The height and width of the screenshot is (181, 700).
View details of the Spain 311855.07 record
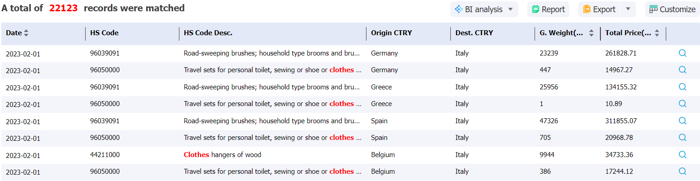[682, 121]
